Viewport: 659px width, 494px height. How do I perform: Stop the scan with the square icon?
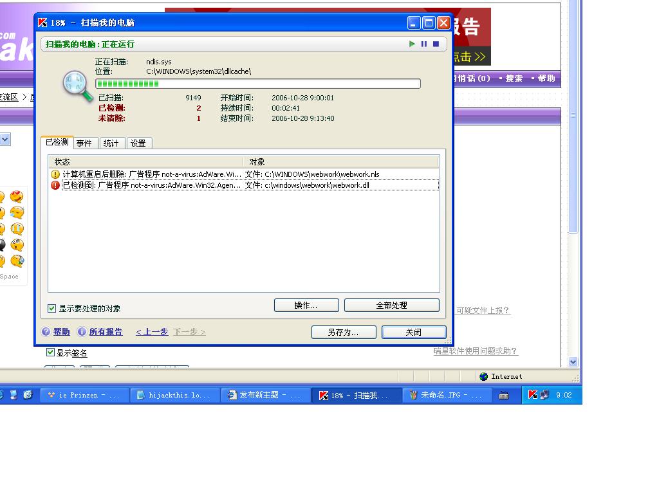436,44
